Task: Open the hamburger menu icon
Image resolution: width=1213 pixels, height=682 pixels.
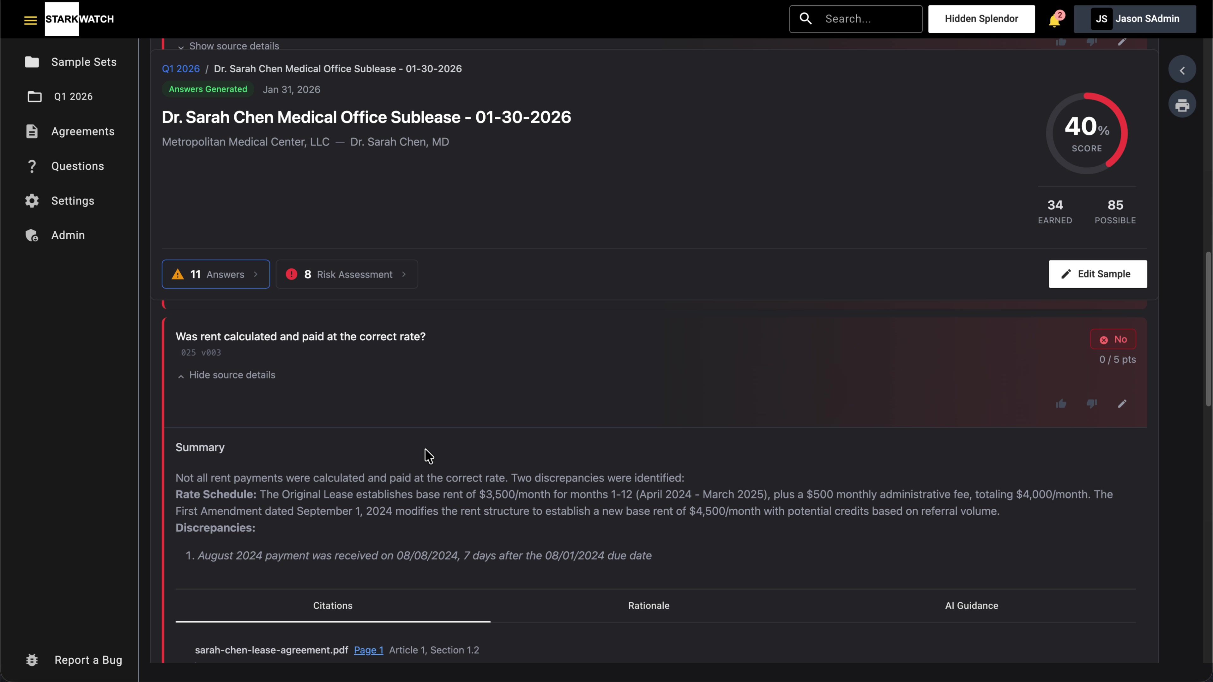Action: [30, 20]
